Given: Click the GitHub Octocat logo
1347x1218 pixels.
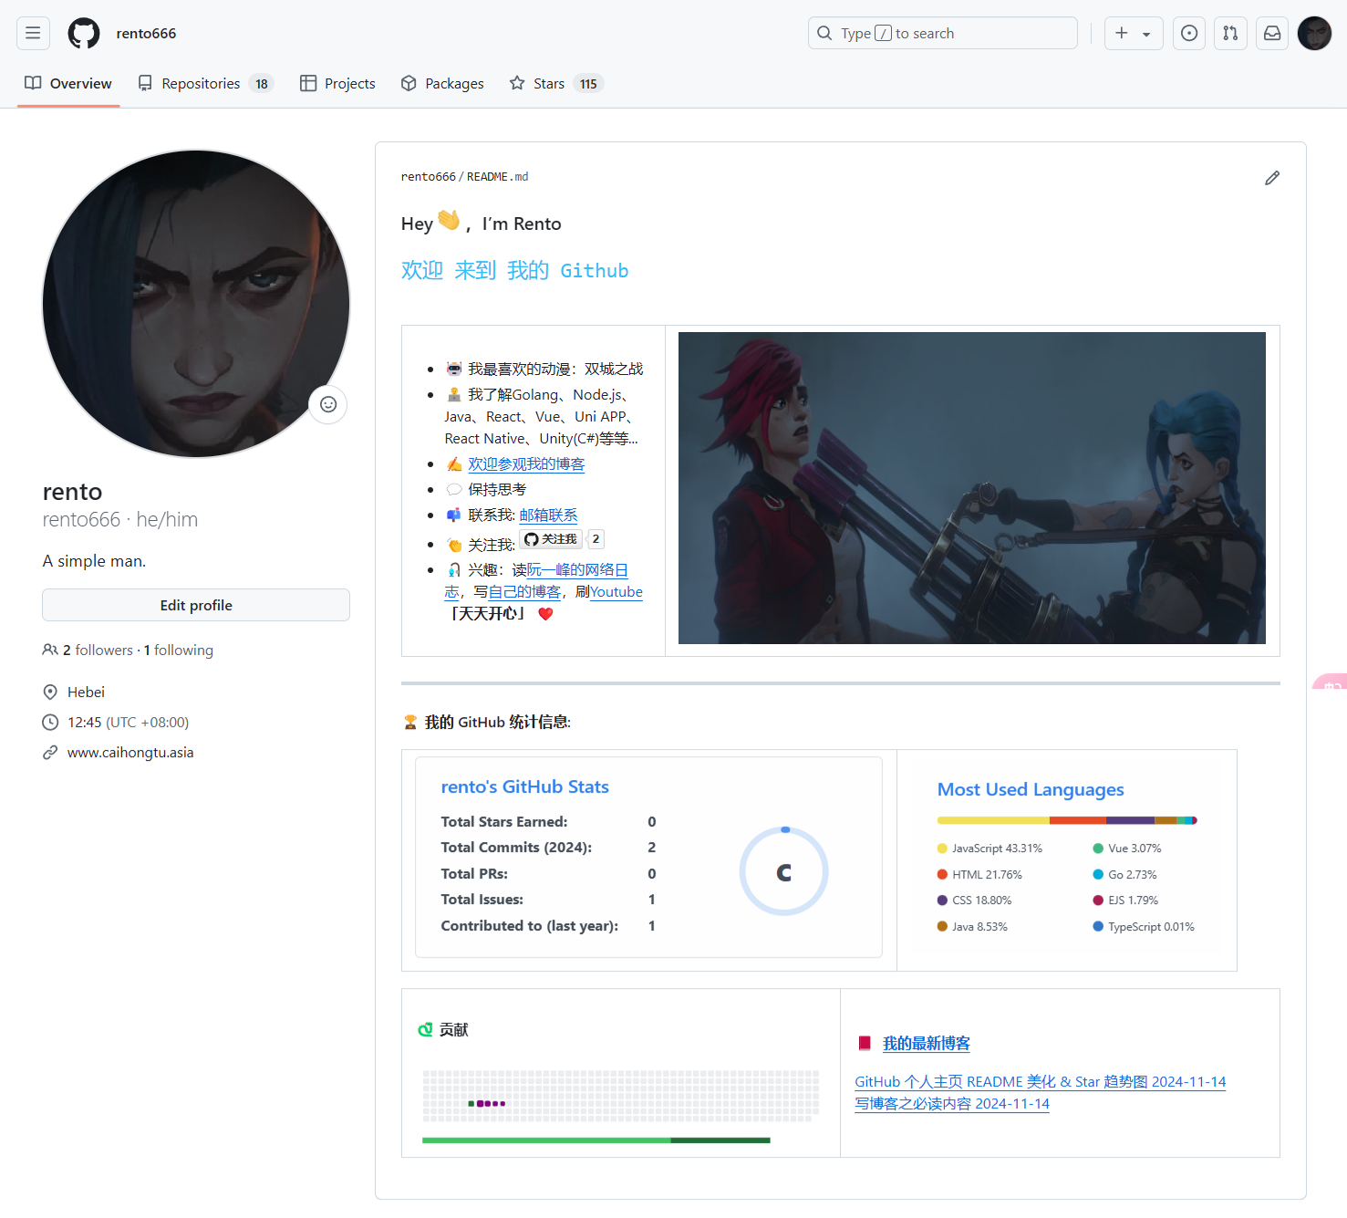Looking at the screenshot, I should pyautogui.click(x=84, y=33).
